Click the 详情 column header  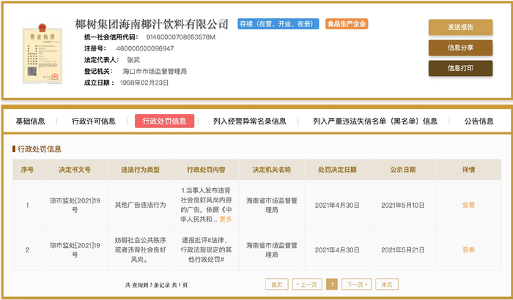point(468,170)
